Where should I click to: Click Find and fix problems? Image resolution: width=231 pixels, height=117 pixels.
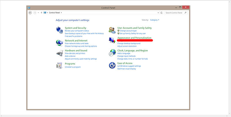coord(74,36)
